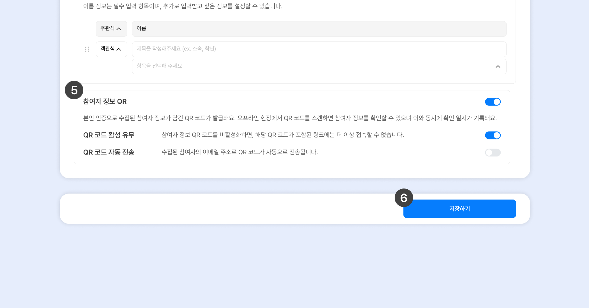Click the 본인 인증으로 수집된 QR description text
Screen dimensions: 589x308
[x=289, y=118]
